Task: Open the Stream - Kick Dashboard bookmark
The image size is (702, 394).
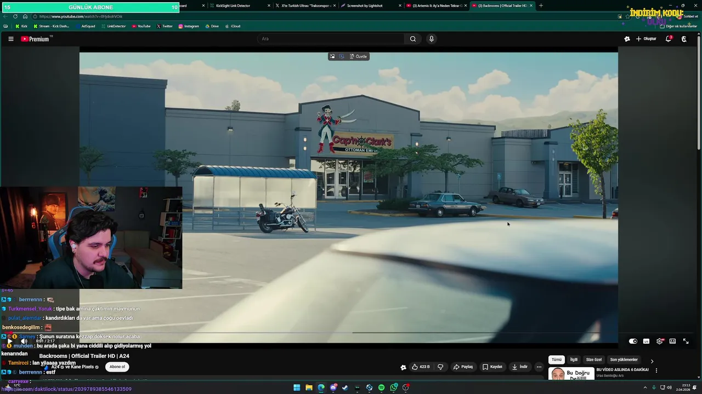Action: point(52,26)
